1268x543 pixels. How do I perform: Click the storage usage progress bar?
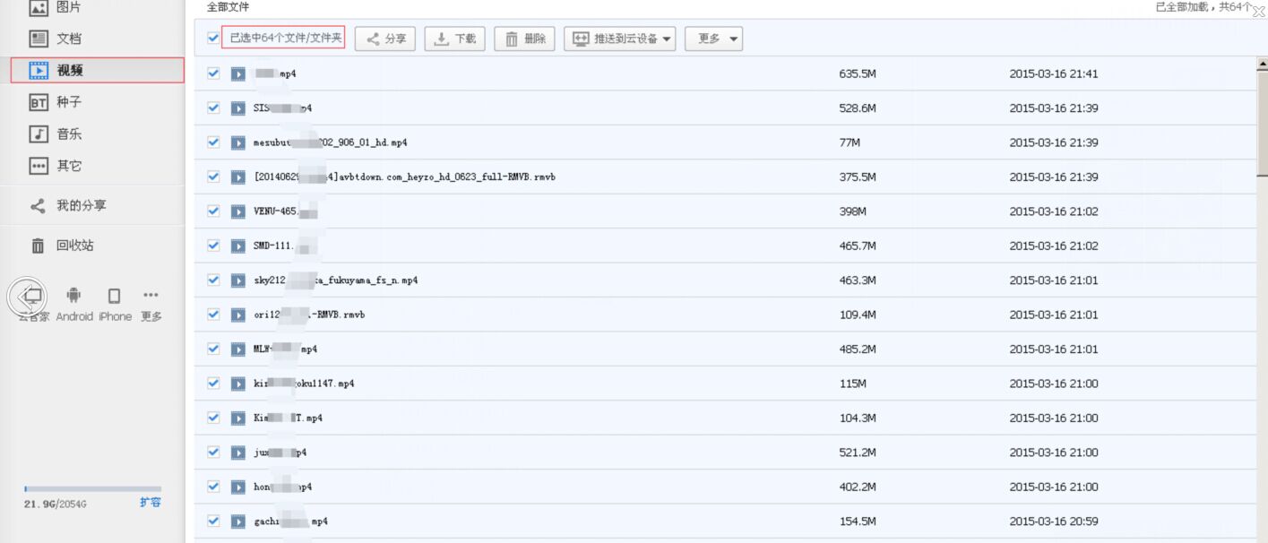[92, 489]
